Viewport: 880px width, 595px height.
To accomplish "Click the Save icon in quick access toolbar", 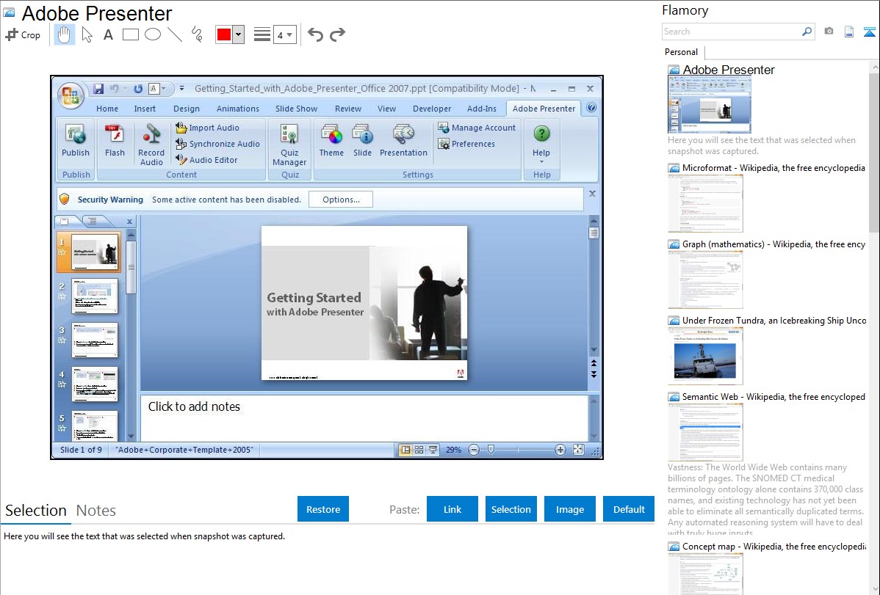I will (x=98, y=89).
